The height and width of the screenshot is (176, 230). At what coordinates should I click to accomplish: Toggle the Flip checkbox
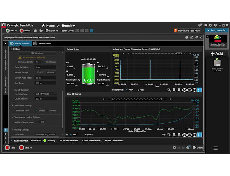[x=159, y=135]
